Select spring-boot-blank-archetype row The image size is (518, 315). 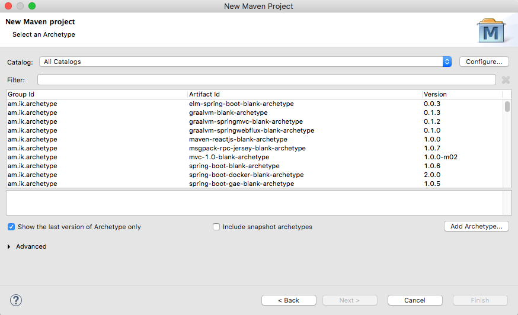click(x=254, y=166)
